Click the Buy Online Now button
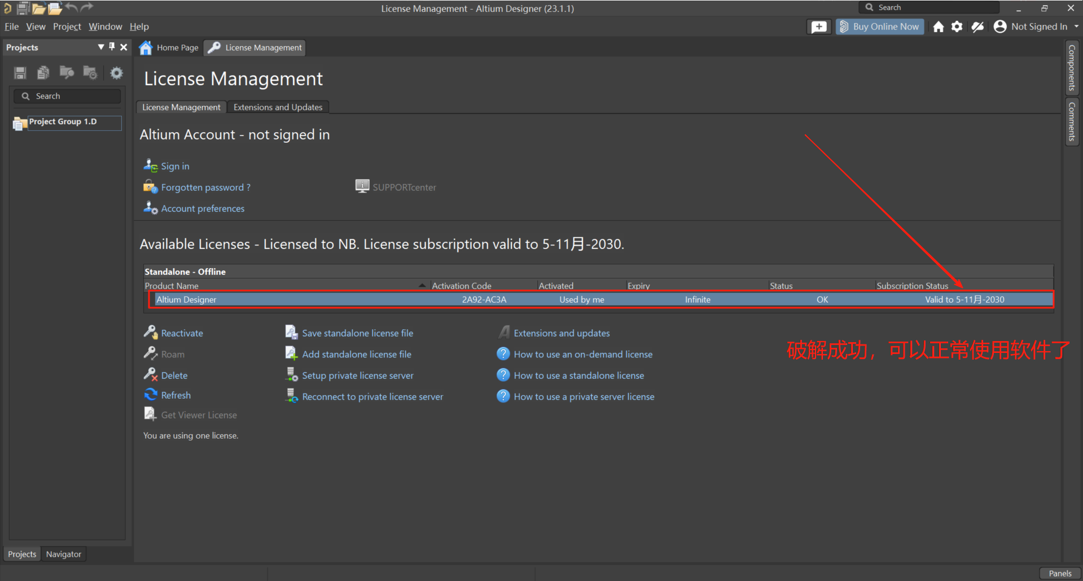The image size is (1083, 581). [x=879, y=27]
